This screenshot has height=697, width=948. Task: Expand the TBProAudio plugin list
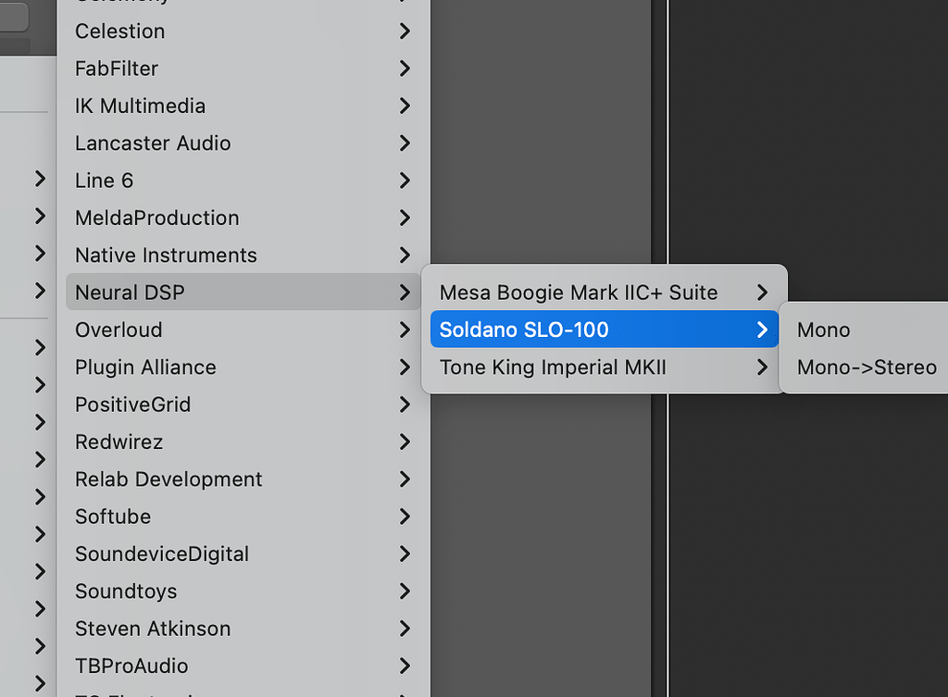tap(131, 666)
